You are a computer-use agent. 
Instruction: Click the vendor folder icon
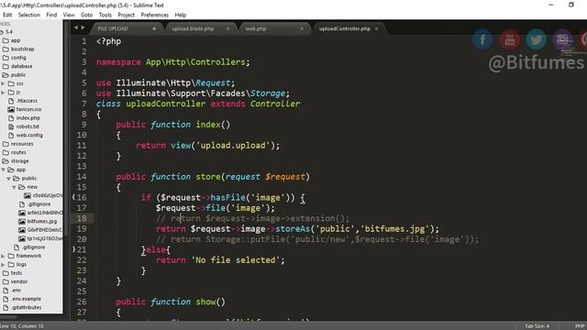click(x=6, y=281)
